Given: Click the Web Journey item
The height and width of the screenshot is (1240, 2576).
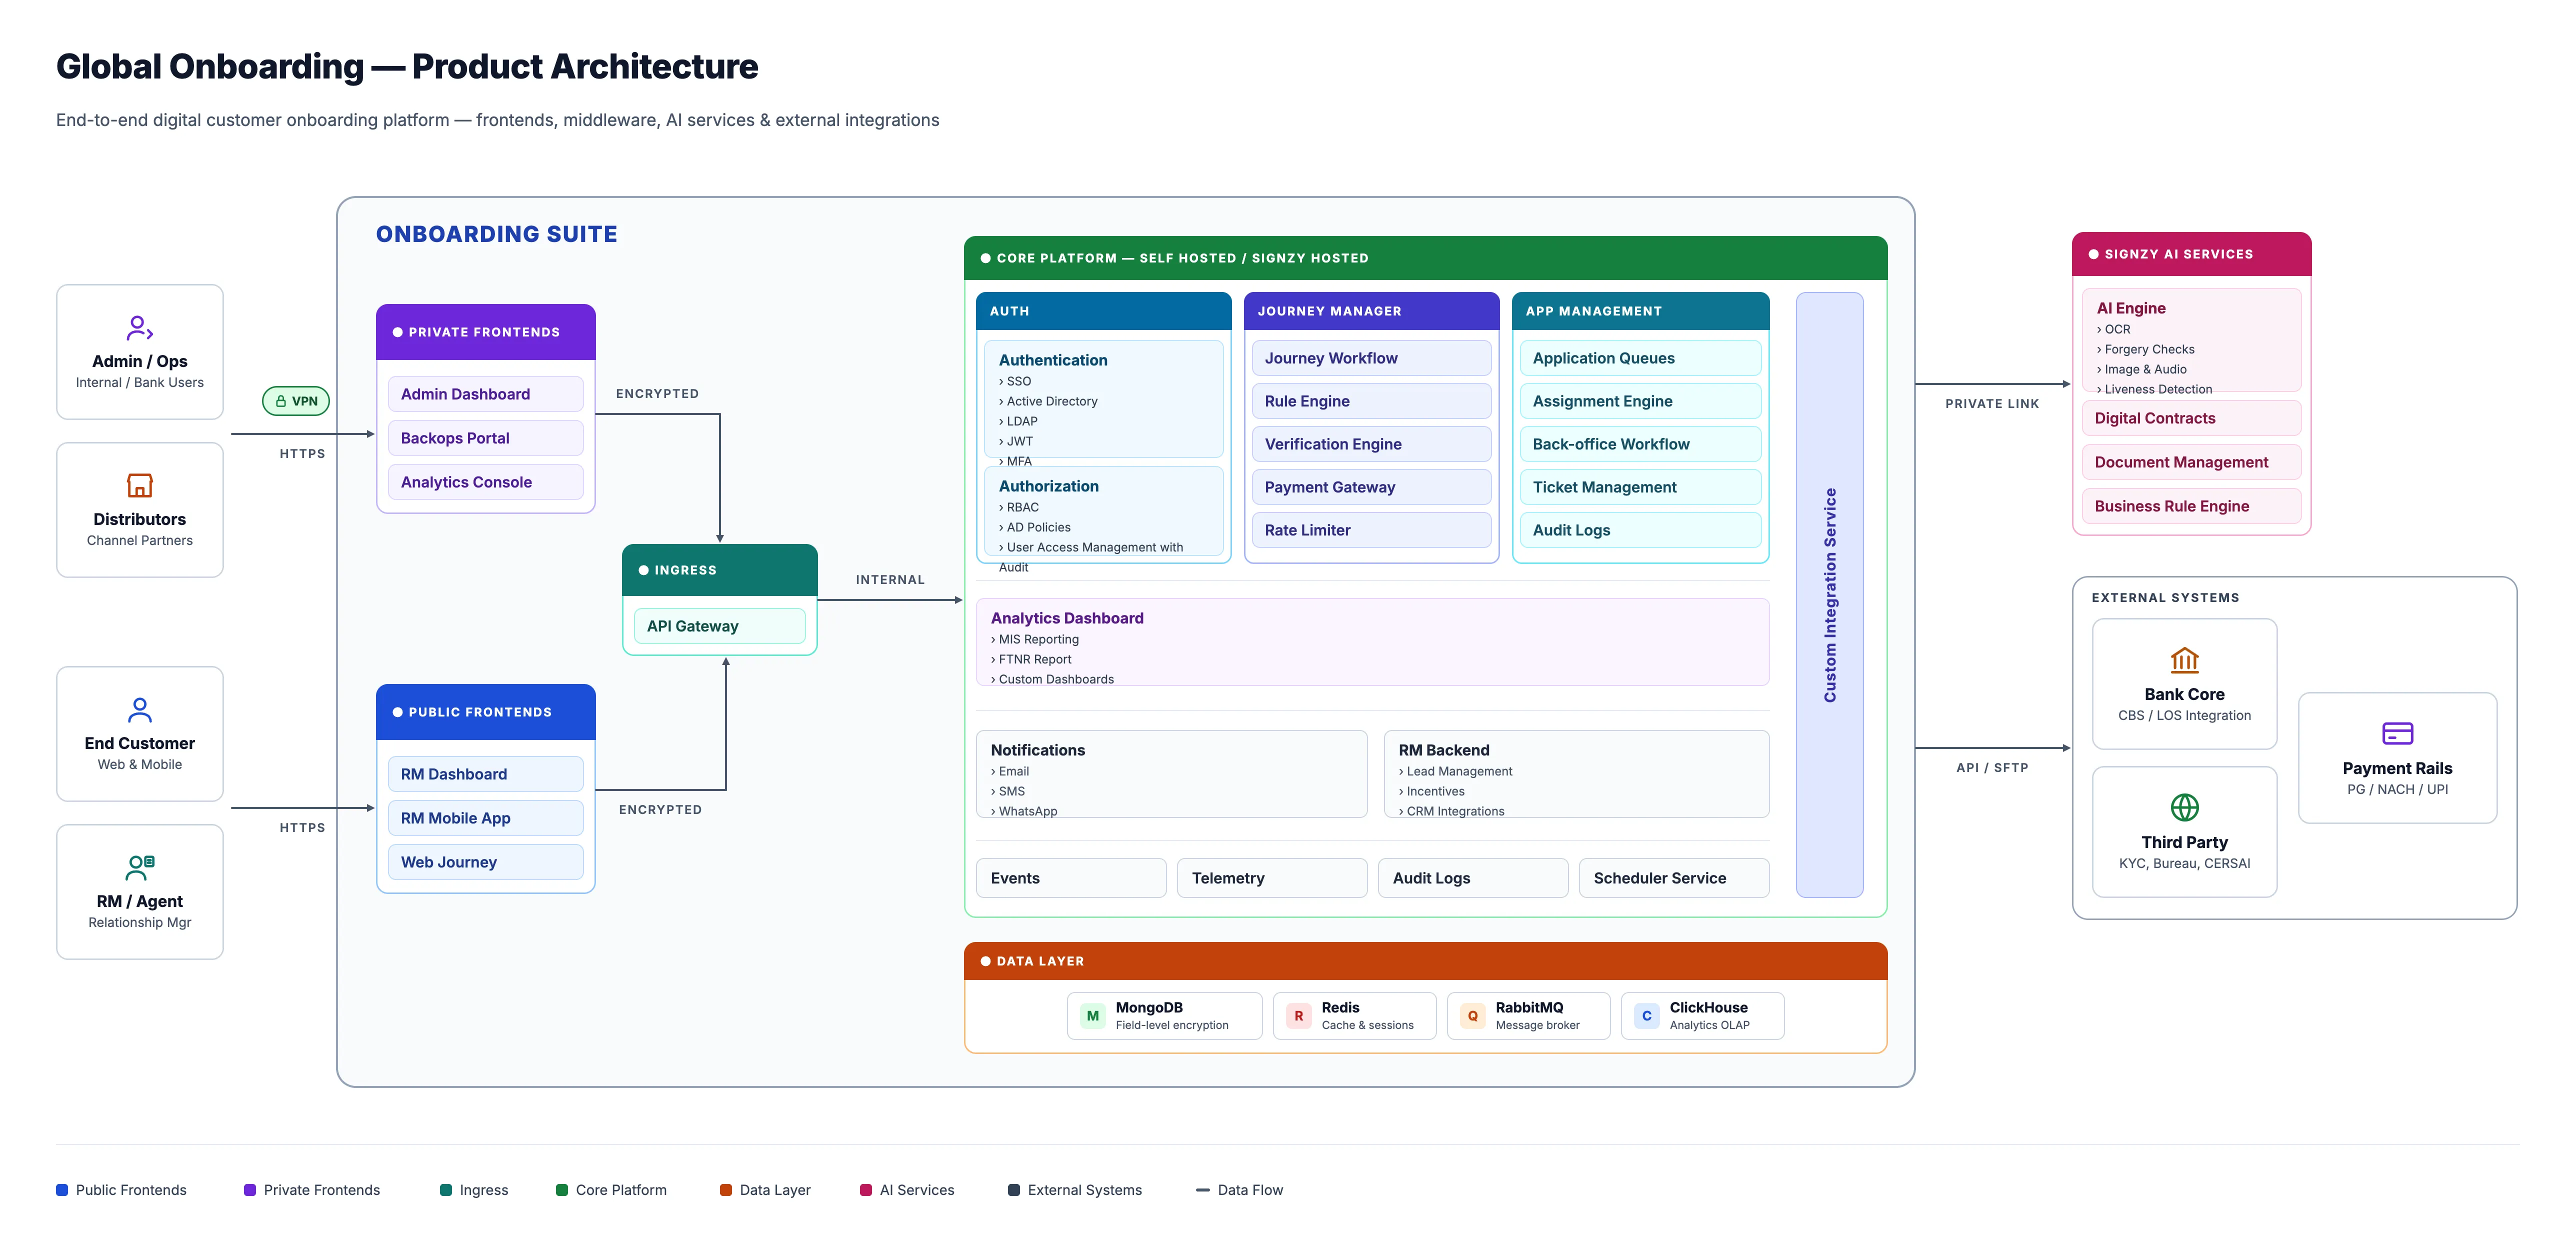Looking at the screenshot, I should (485, 862).
